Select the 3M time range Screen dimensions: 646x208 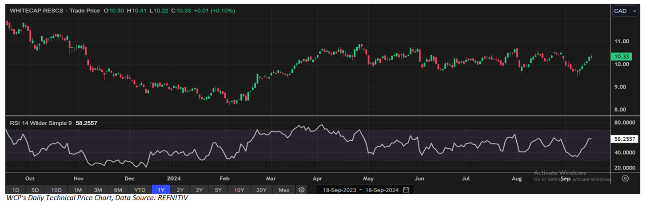(98, 190)
